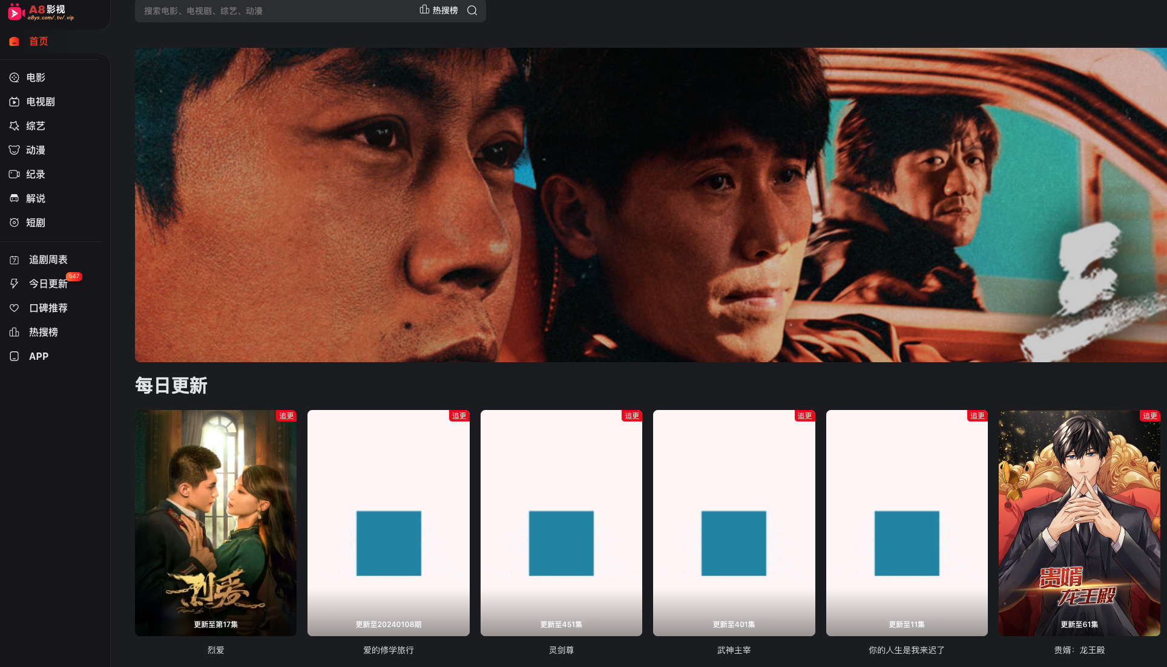Viewport: 1167px width, 667px height.
Task: Click the 短剧 short drama icon
Action: (x=15, y=223)
